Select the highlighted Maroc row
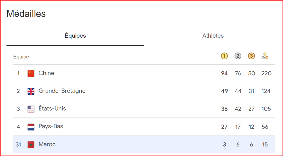This screenshot has width=283, height=156. [x=144, y=144]
